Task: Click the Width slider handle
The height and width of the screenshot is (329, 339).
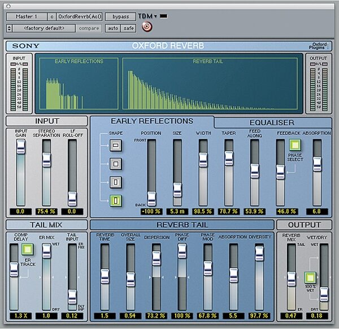Action: coord(203,160)
